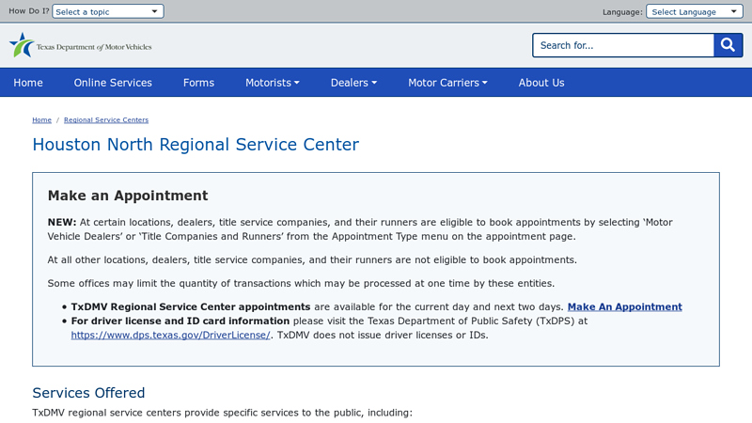This screenshot has width=752, height=423.
Task: Go to Home in navigation bar
Action: click(x=28, y=83)
